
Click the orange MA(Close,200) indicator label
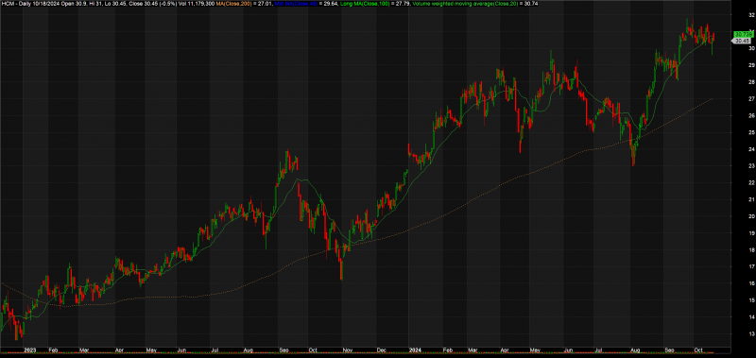click(235, 4)
